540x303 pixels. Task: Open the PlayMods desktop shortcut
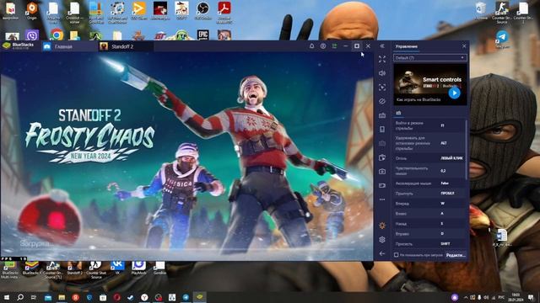click(x=138, y=268)
